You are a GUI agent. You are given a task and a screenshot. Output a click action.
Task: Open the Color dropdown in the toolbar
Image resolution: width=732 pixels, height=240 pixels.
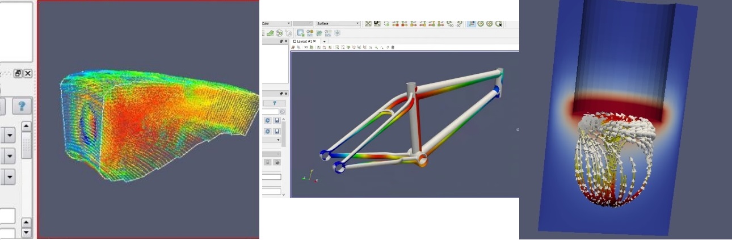(288, 23)
